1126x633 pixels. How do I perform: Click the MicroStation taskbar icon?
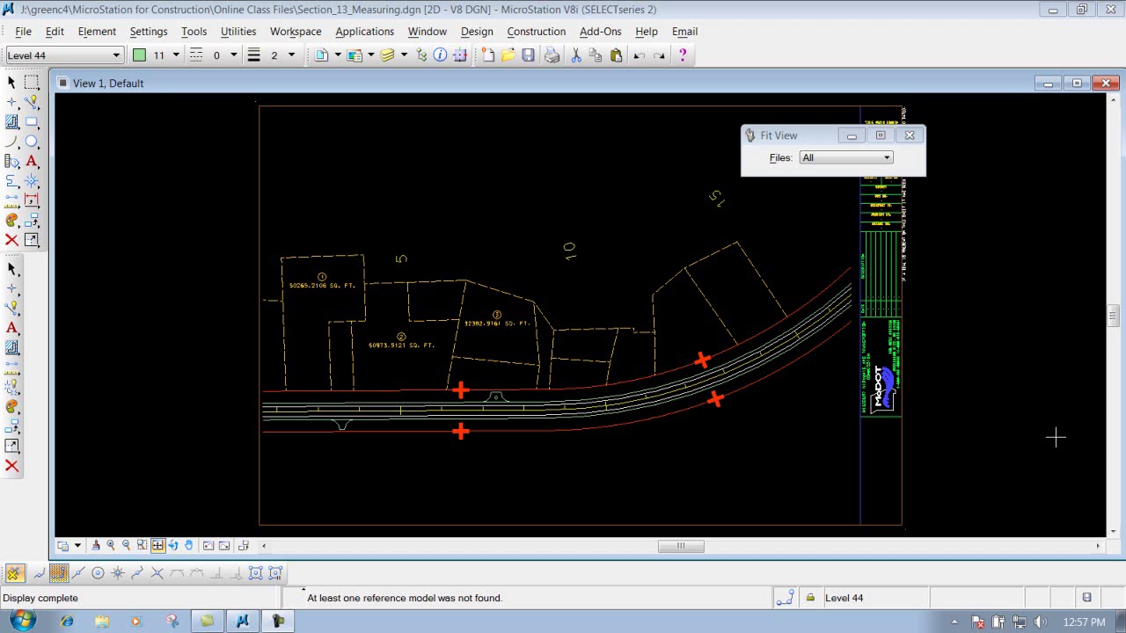click(242, 622)
